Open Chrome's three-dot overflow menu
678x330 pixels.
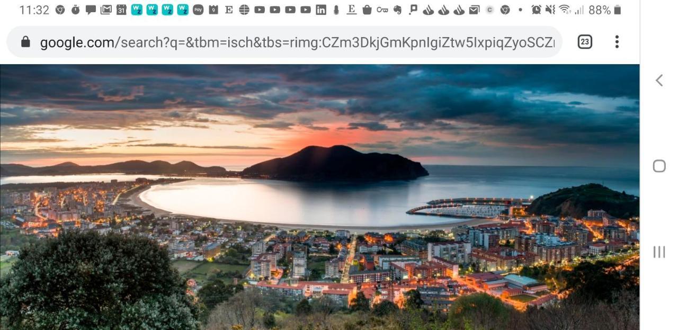click(617, 42)
